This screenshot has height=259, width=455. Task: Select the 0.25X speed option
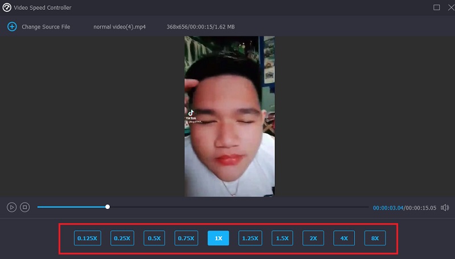tap(122, 239)
